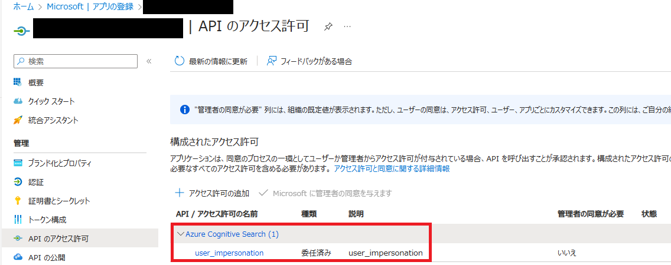
Task: Open Azure Cognitive Search (1) link
Action: [232, 234]
